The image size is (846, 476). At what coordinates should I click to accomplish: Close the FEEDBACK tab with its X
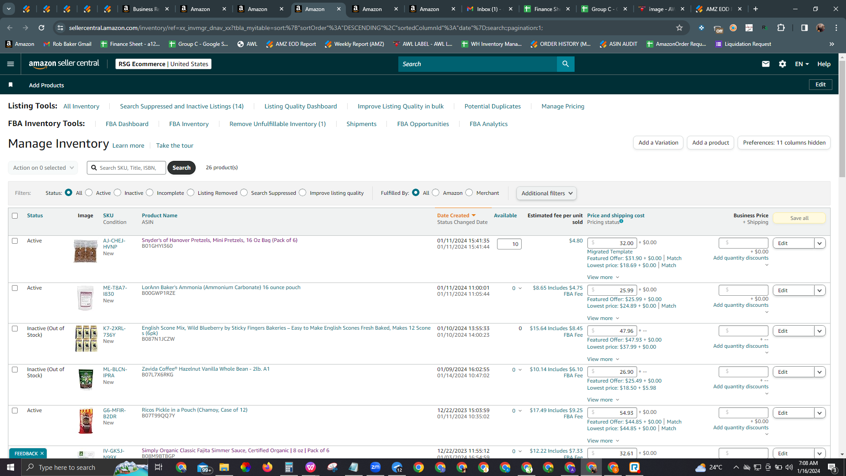[x=42, y=454]
